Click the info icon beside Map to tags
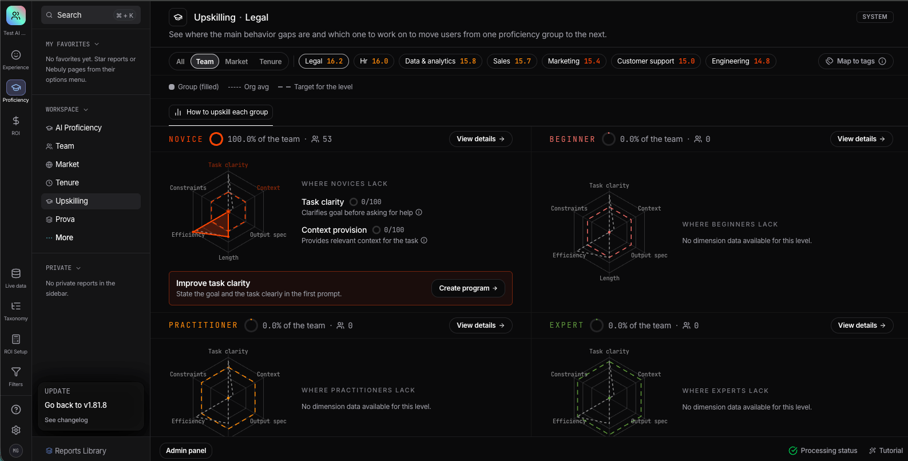This screenshot has height=461, width=908. click(882, 61)
